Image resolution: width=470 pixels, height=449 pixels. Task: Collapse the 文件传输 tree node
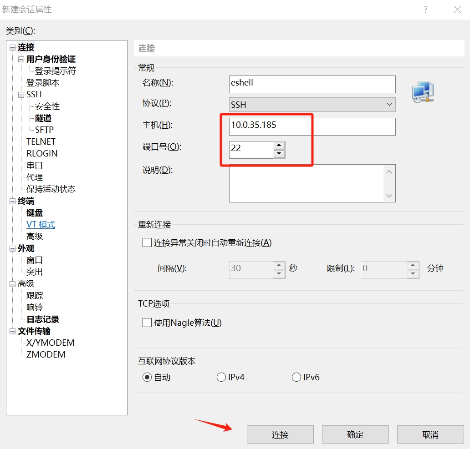pyautogui.click(x=12, y=331)
